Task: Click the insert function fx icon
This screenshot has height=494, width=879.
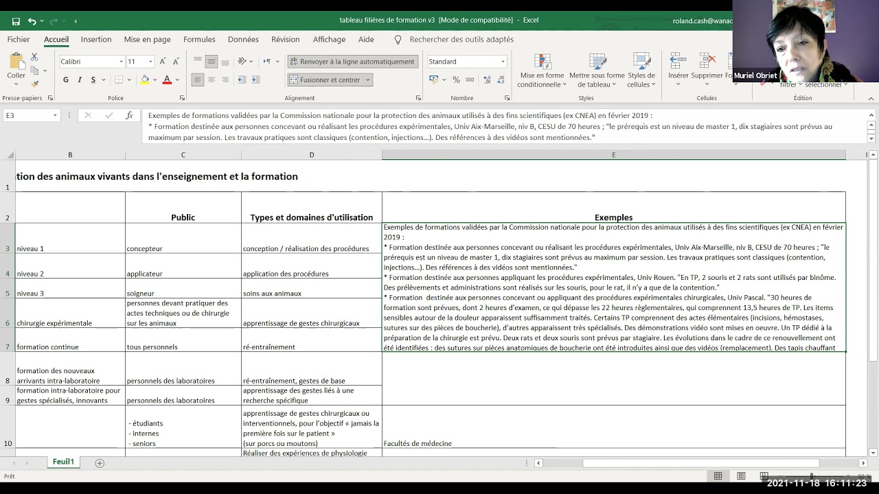Action: point(129,115)
